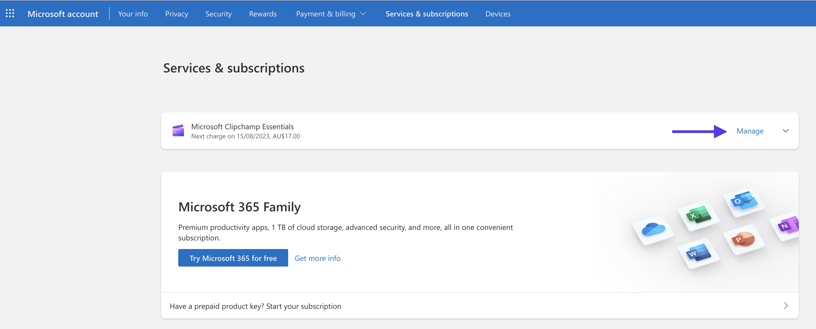Screen dimensions: 816x329
Task: Navigate to Security account section
Action: pos(218,13)
